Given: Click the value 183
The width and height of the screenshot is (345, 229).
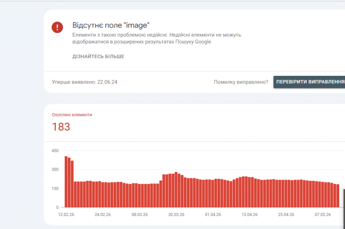Looking at the screenshot, I should pos(61,127).
